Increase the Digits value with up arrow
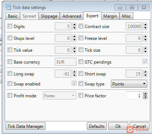 coord(74,24)
